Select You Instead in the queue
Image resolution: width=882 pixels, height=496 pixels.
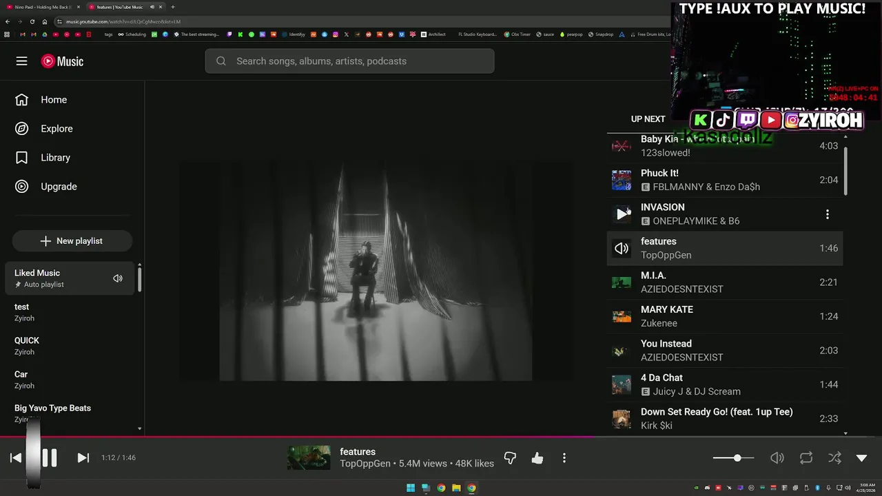coord(725,351)
